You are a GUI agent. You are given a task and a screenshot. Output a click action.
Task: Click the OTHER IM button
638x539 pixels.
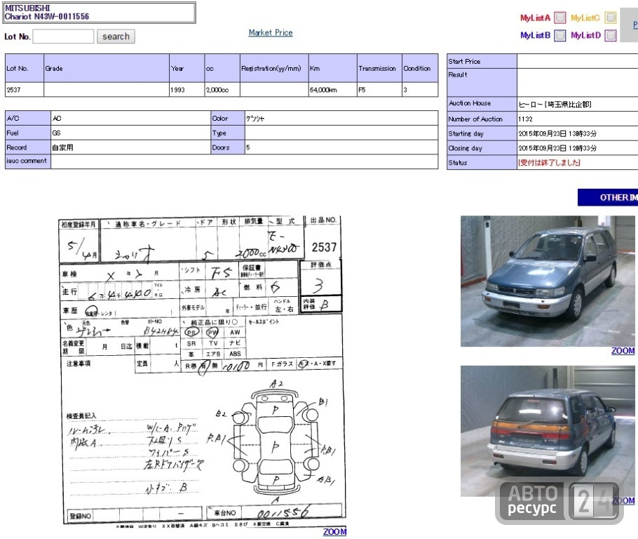(x=608, y=197)
